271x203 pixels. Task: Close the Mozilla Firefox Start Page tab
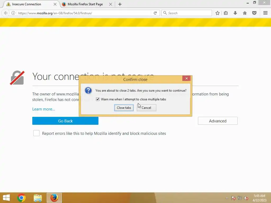[x=111, y=4]
